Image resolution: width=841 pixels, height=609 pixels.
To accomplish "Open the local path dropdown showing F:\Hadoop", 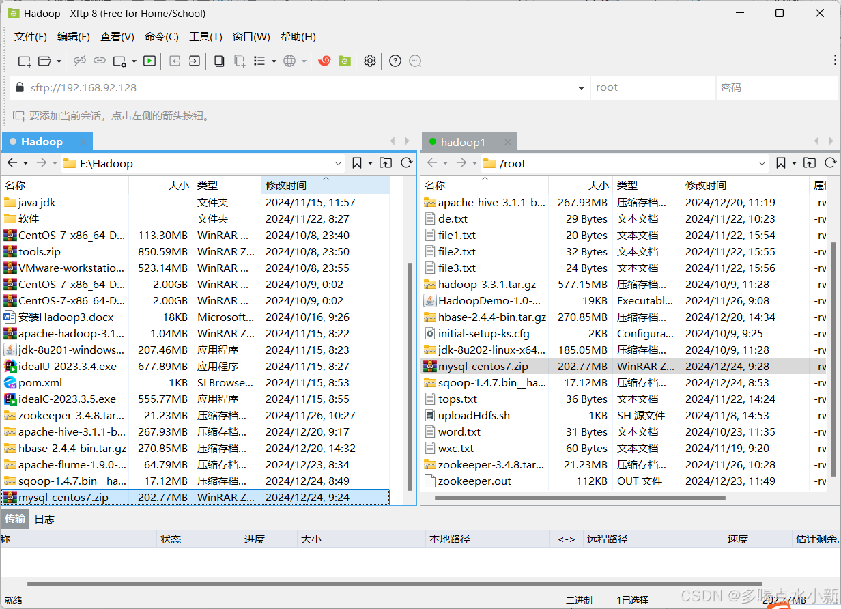I will [x=339, y=163].
